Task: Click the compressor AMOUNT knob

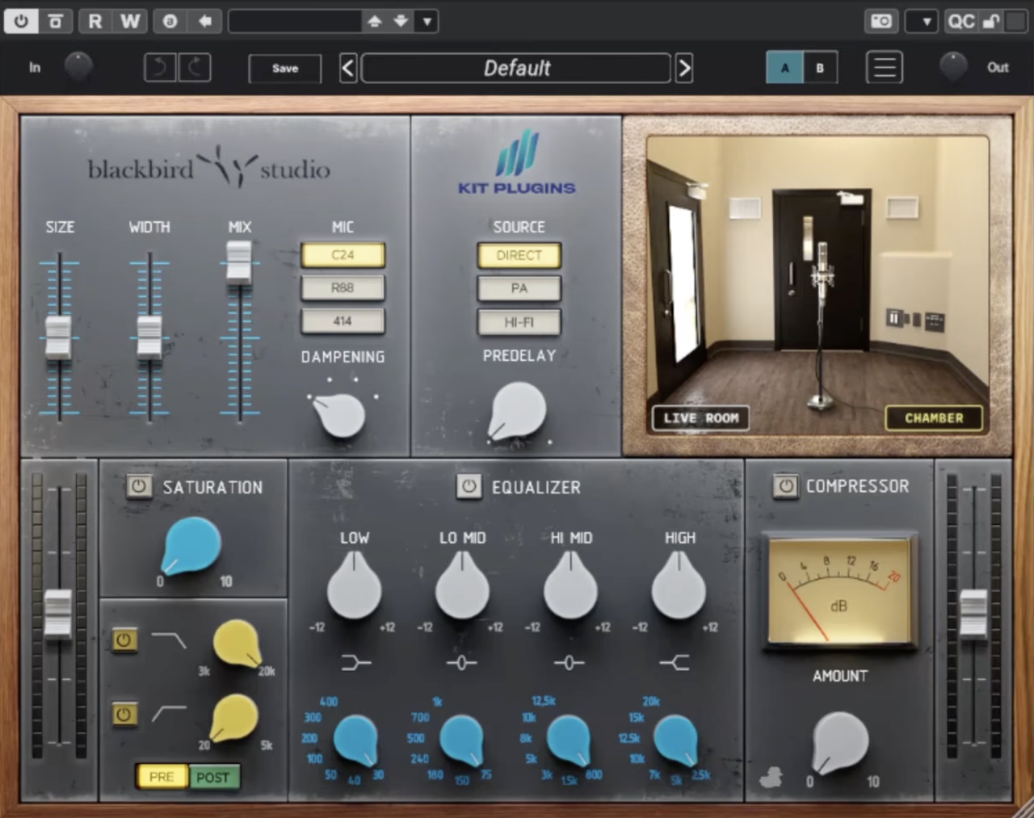Action: click(840, 741)
